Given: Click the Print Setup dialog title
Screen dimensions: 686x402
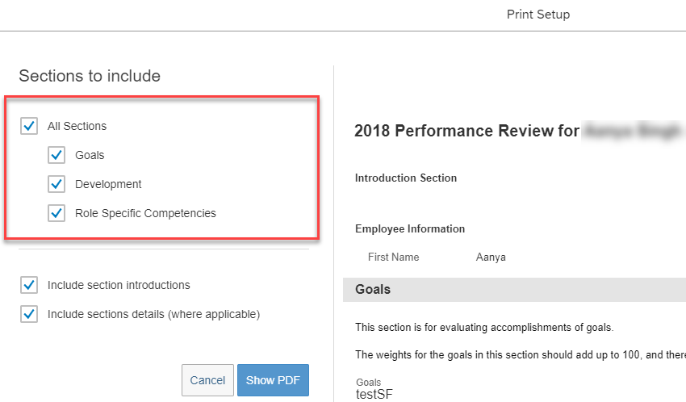Looking at the screenshot, I should pos(538,15).
